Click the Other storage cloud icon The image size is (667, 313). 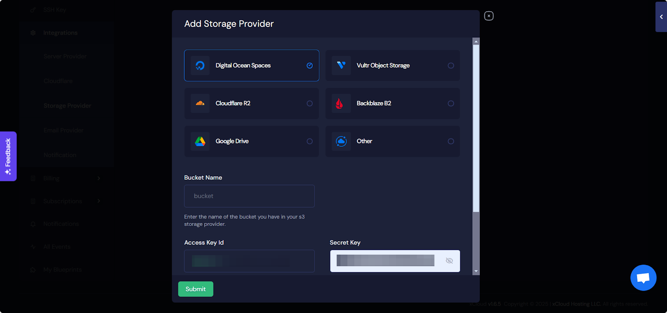[x=341, y=141]
